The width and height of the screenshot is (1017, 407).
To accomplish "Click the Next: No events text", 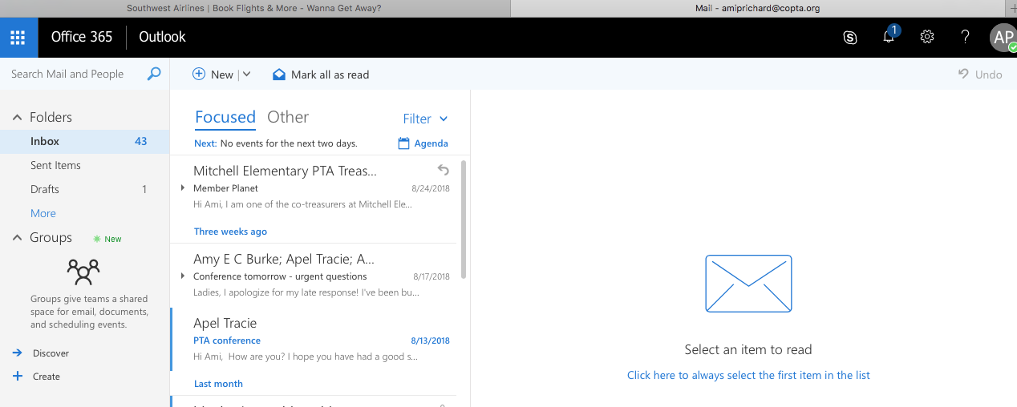I will coord(276,143).
